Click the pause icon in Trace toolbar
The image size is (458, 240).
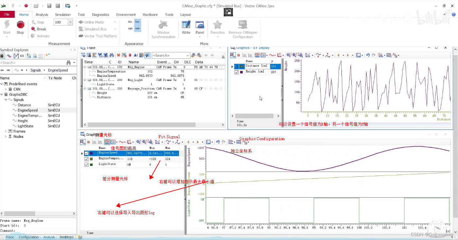130,55
